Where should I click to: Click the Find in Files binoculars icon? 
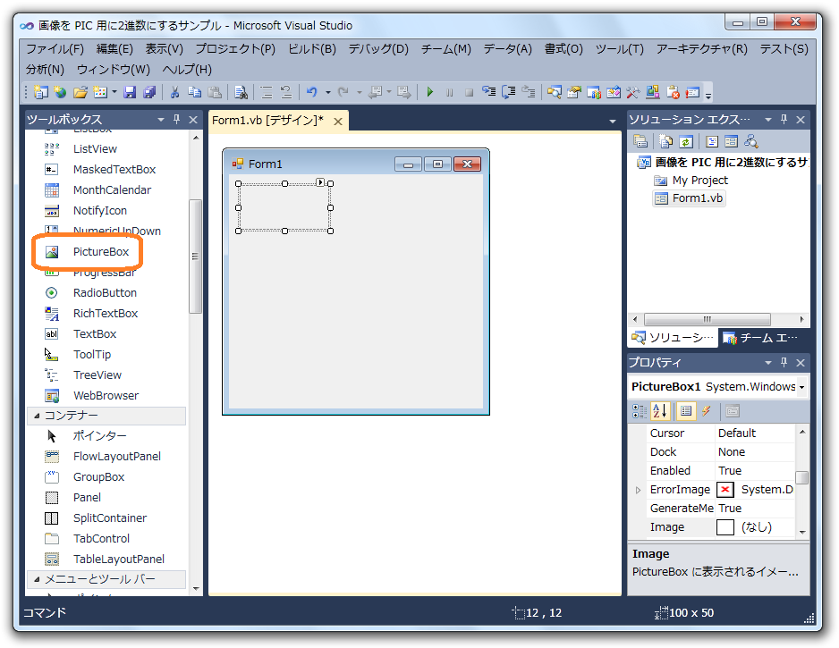pyautogui.click(x=241, y=92)
